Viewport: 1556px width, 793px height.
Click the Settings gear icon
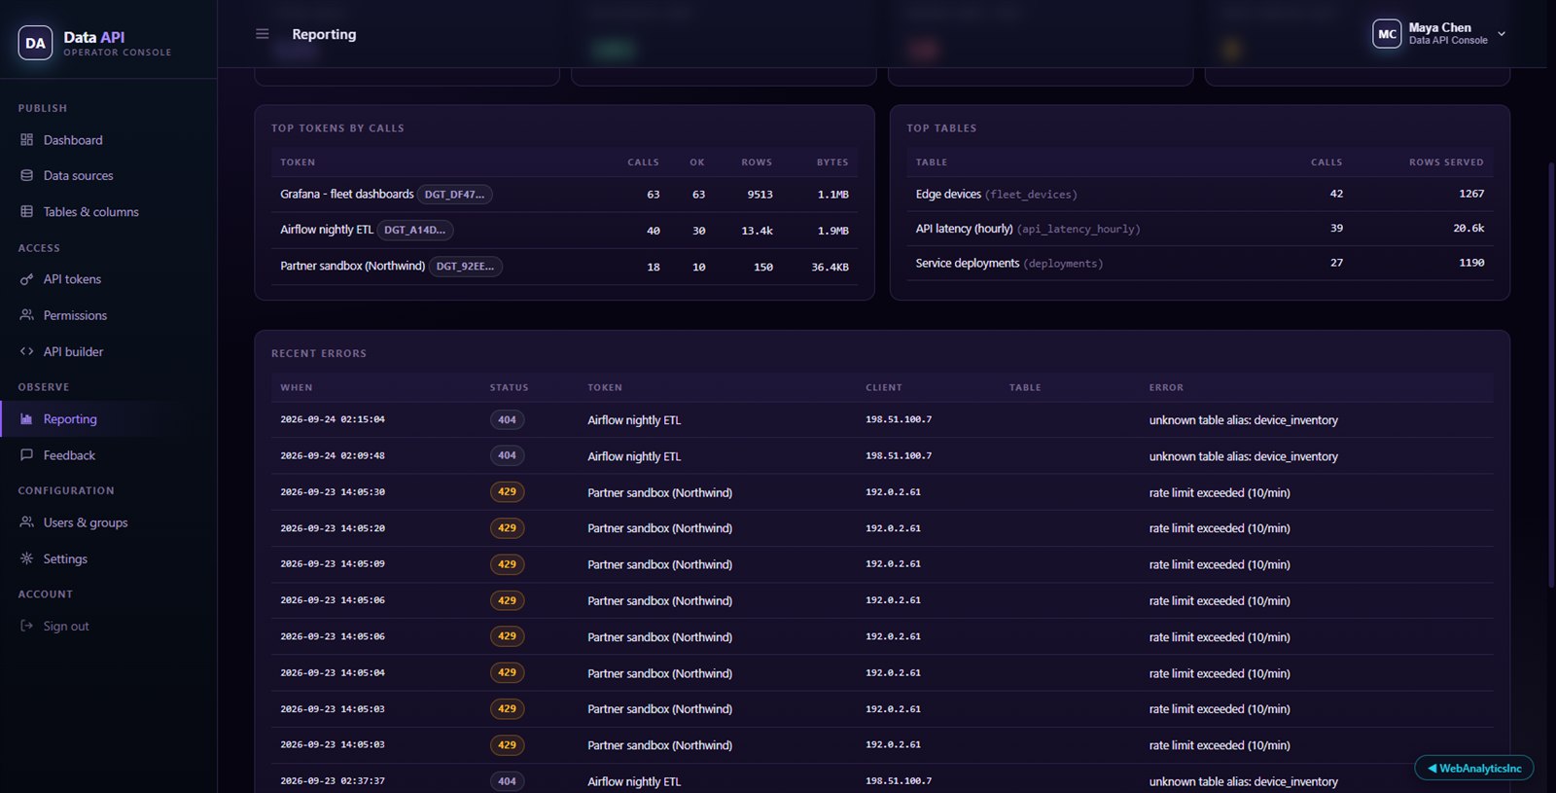pyautogui.click(x=27, y=559)
